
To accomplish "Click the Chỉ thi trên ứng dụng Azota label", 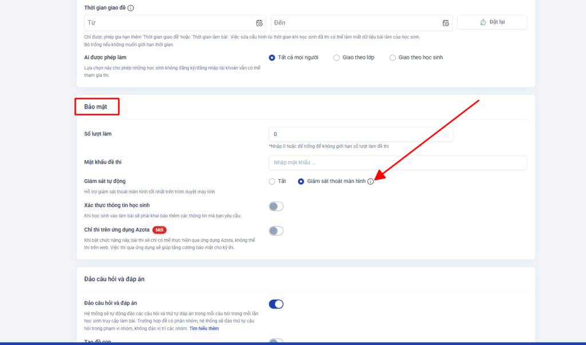I will pyautogui.click(x=117, y=229).
